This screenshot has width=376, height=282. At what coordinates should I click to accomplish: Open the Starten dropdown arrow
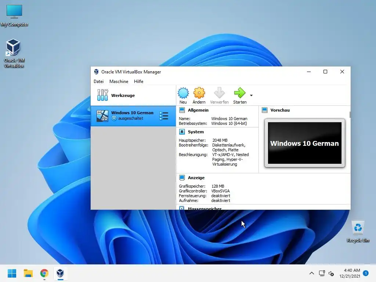coord(251,95)
